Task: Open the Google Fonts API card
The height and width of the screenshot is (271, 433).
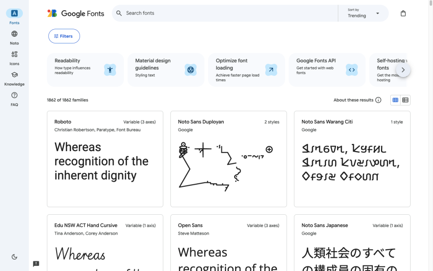Action: [327, 70]
